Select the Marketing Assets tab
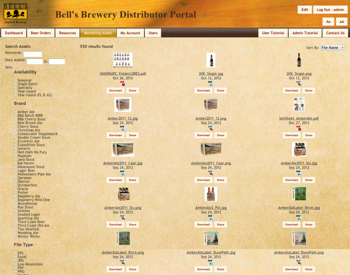This screenshot has height=275, width=350. (98, 33)
